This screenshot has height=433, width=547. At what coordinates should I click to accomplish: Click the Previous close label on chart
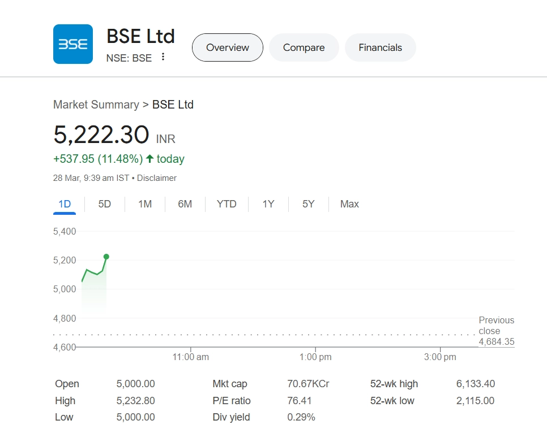[x=496, y=326]
